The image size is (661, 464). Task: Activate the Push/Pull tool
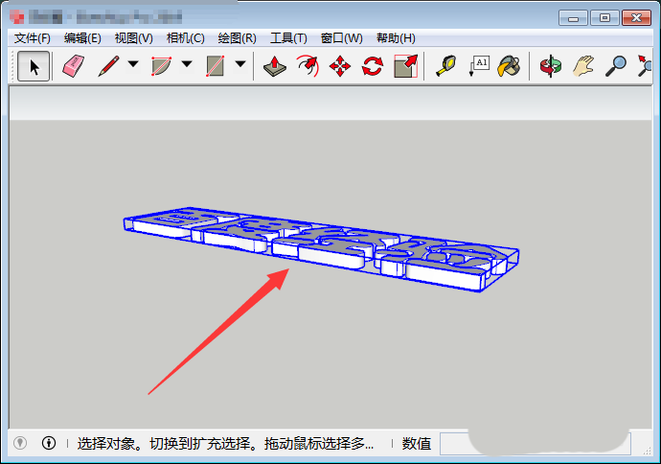[274, 66]
